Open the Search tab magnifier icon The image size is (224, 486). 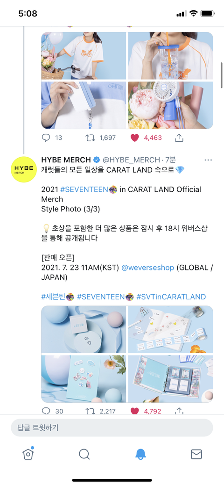[84, 454]
